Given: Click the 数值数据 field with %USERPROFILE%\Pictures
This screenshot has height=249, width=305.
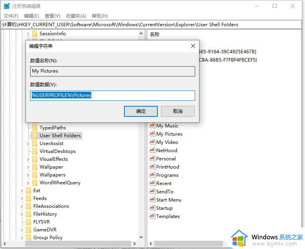Looking at the screenshot, I should [113, 95].
